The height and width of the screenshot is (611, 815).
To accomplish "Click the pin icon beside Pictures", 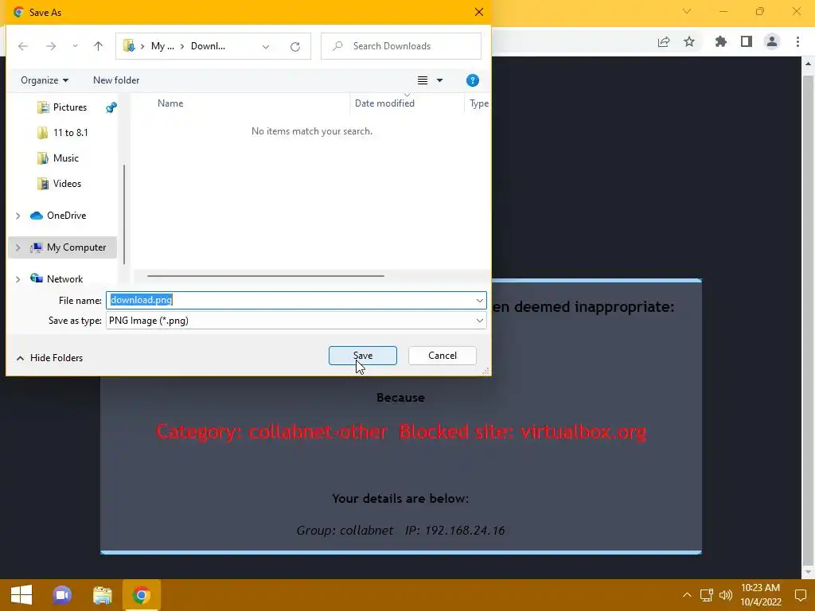I will click(111, 107).
